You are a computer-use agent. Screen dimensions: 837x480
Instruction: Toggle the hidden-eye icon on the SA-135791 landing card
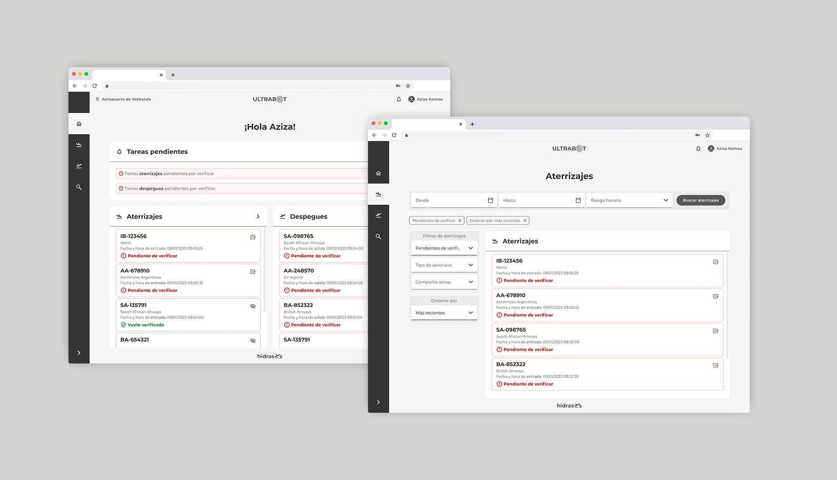point(253,306)
